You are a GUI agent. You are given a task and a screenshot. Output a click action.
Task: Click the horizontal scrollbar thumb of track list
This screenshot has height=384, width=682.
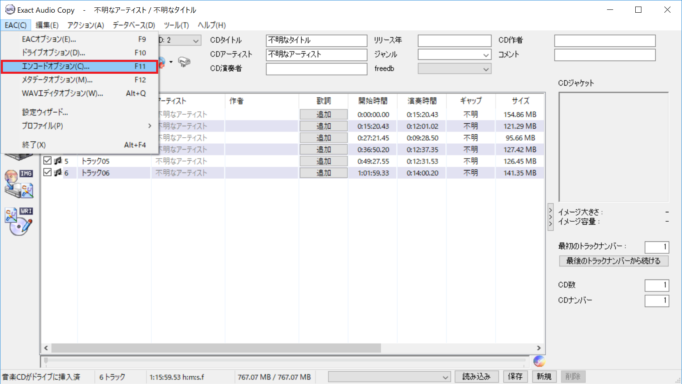click(x=216, y=348)
